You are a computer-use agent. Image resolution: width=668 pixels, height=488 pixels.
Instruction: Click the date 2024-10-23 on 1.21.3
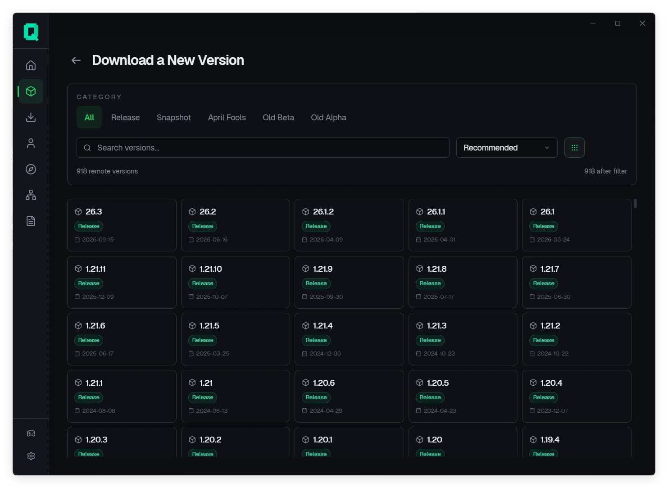click(439, 354)
